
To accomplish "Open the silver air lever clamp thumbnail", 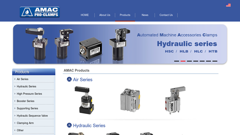I will (175, 100).
